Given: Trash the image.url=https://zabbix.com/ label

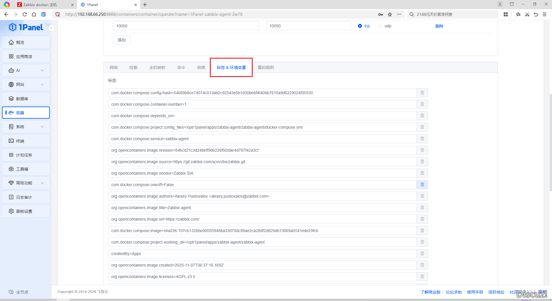Looking at the screenshot, I should point(422,219).
